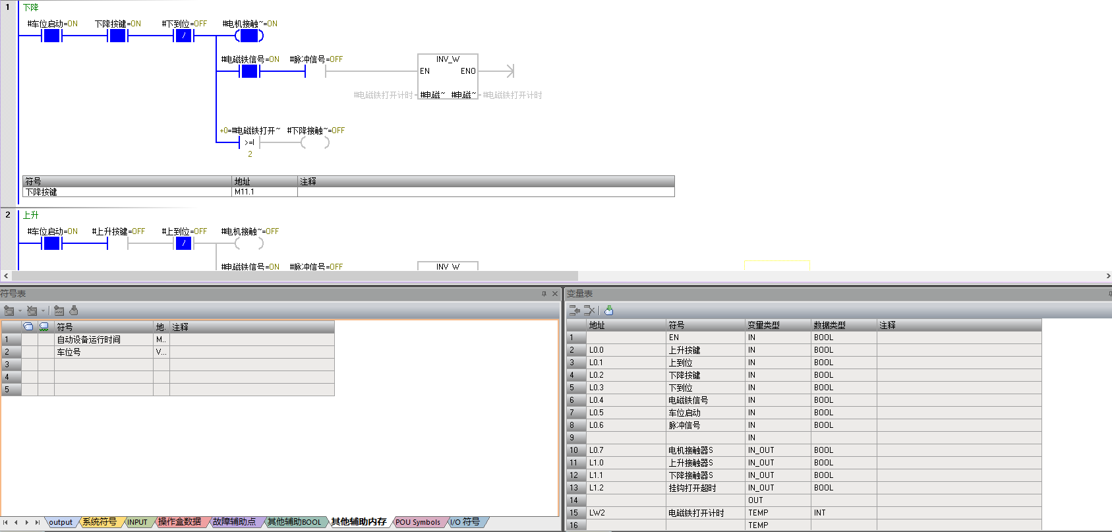Image resolution: width=1112 pixels, height=532 pixels.
Task: Click the last-tab navigation arrow in symbol tabs
Action: 38,522
